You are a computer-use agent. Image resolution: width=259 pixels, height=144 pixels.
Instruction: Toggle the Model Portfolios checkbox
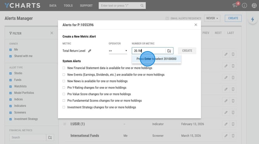[10, 93]
